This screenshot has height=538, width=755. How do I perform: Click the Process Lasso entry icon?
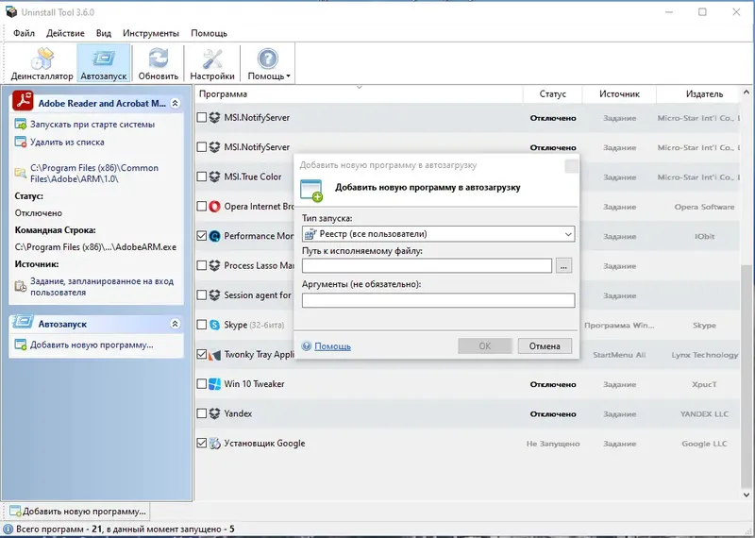(x=215, y=266)
